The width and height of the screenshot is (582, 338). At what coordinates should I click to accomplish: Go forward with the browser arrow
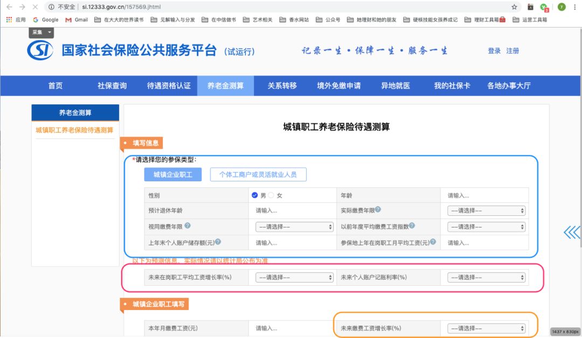click(22, 6)
